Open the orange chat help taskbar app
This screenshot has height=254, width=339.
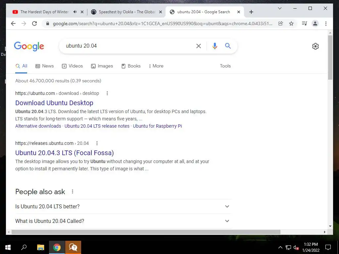(73, 247)
